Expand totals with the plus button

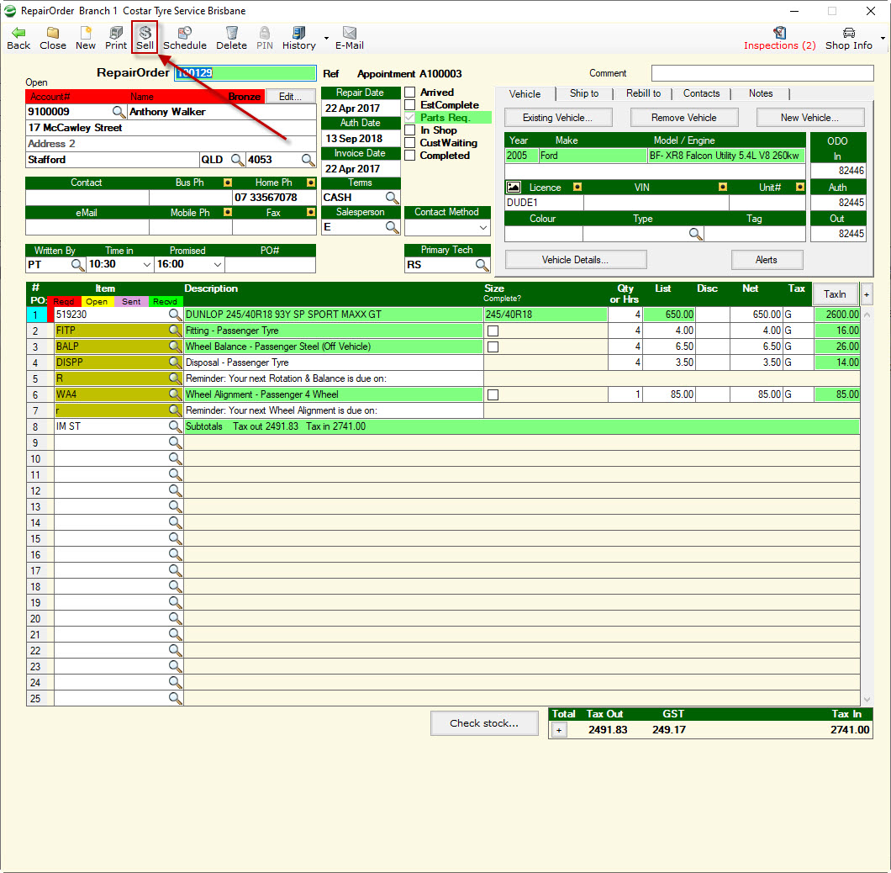point(559,731)
